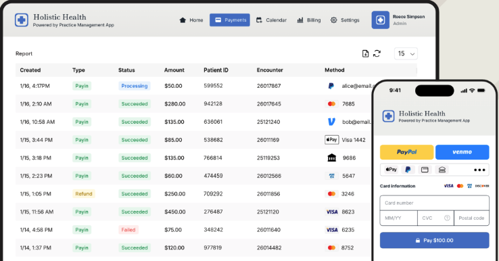Screen dimensions: 499x261
Task: Select the $250.00 refund amount
Action: pyautogui.click(x=174, y=194)
